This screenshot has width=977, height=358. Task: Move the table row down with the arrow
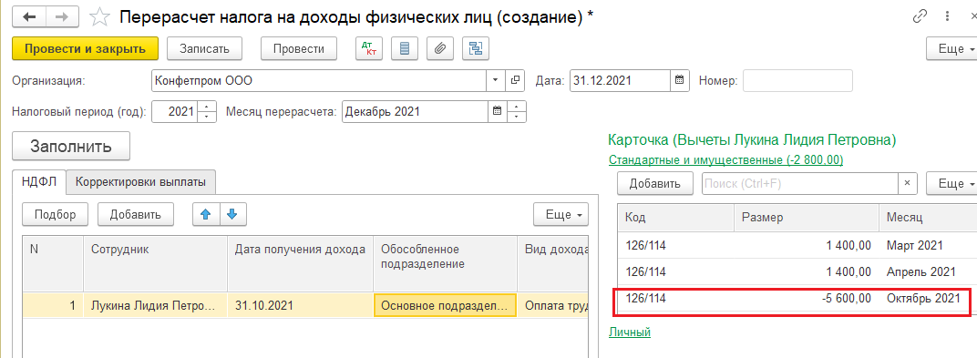[232, 214]
